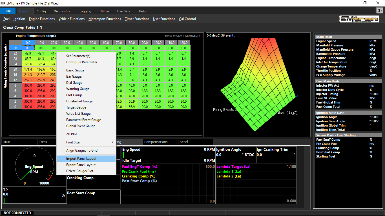Select 2D Plot from context menu
This screenshot has width=385, height=216.
(x=87, y=134)
